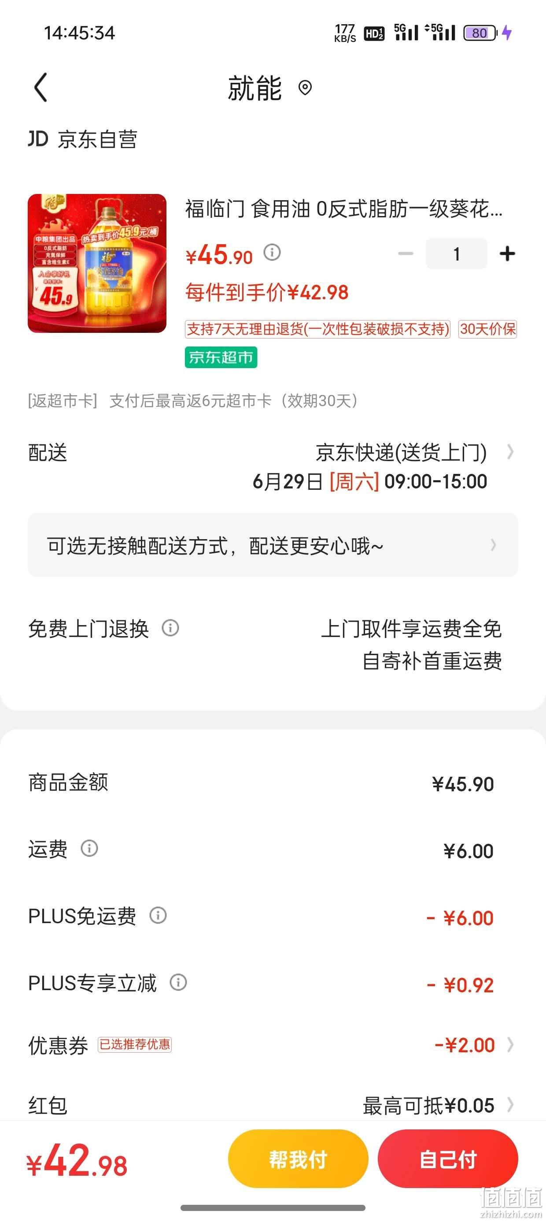This screenshot has width=546, height=1222.
Task: Expand the 红包 row chevron
Action: click(510, 1105)
